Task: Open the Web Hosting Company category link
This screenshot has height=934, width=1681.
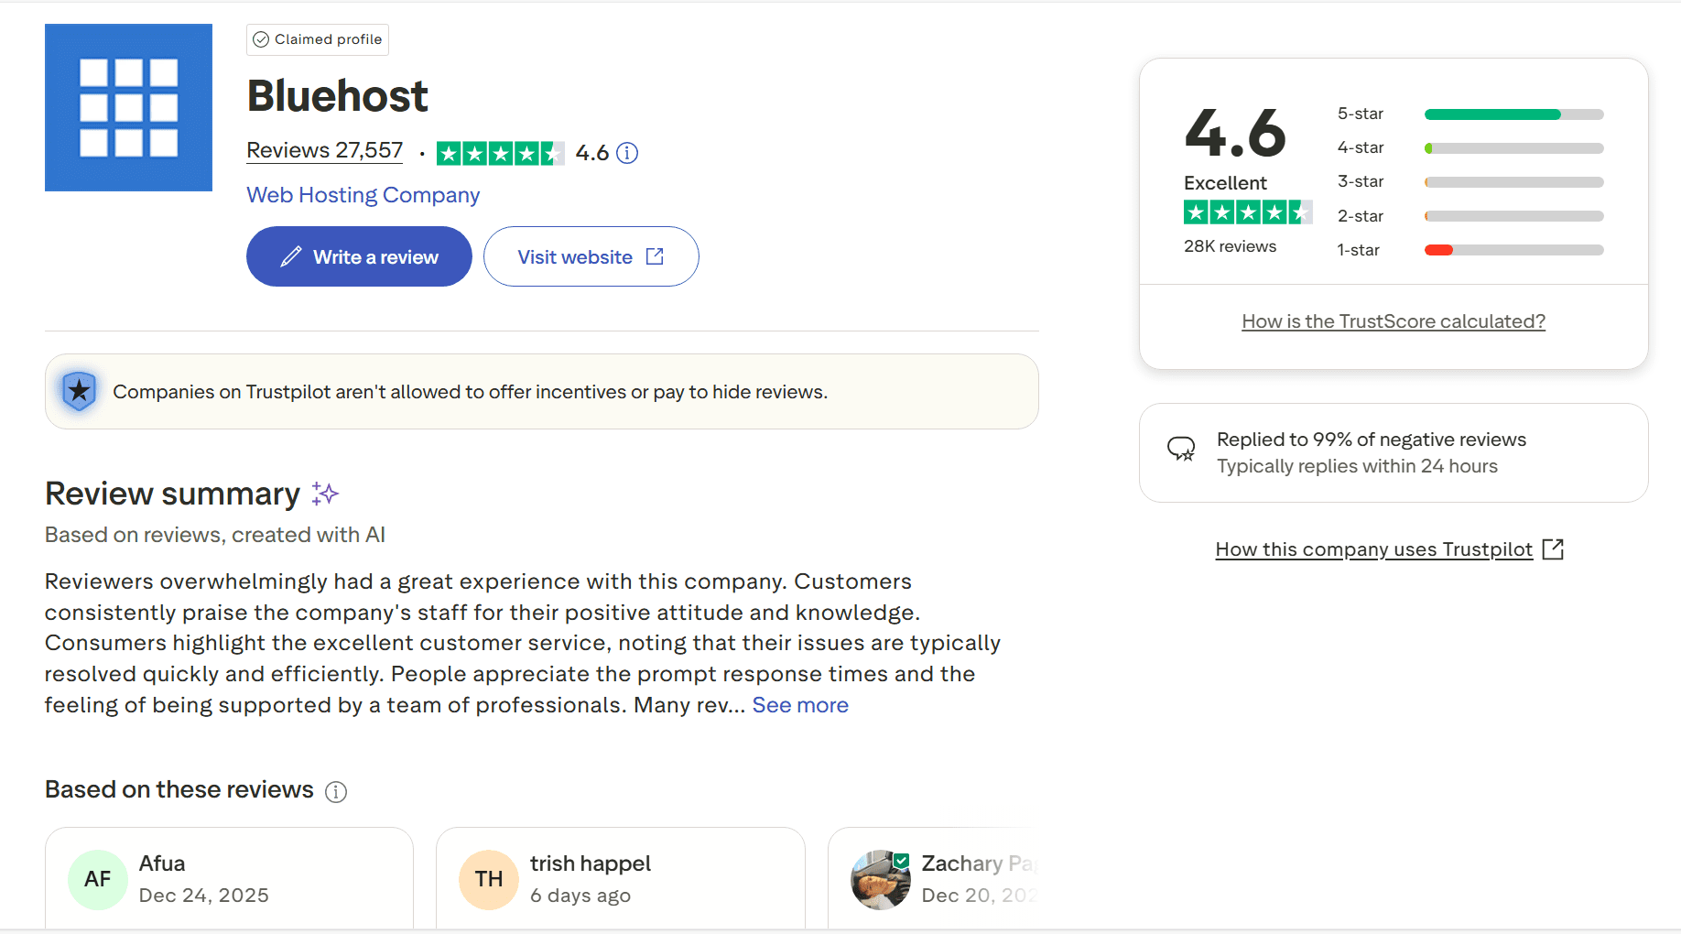Action: [x=363, y=194]
